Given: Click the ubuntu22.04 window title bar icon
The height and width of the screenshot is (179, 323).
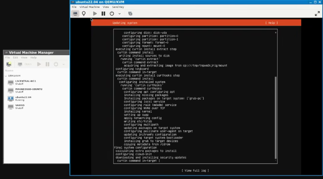Looking at the screenshot, I should point(73,2).
